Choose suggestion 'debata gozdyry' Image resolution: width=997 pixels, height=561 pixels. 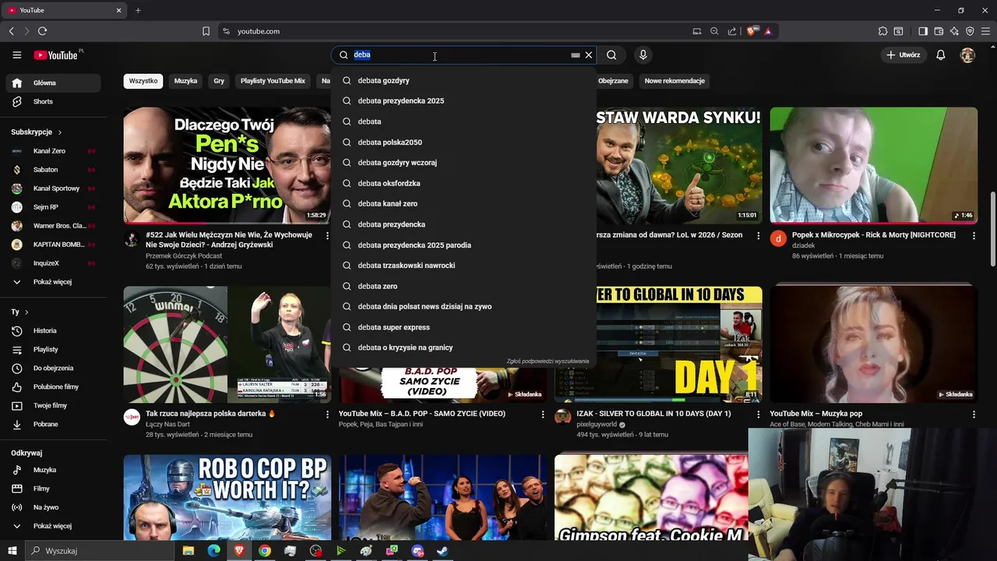coord(463,80)
